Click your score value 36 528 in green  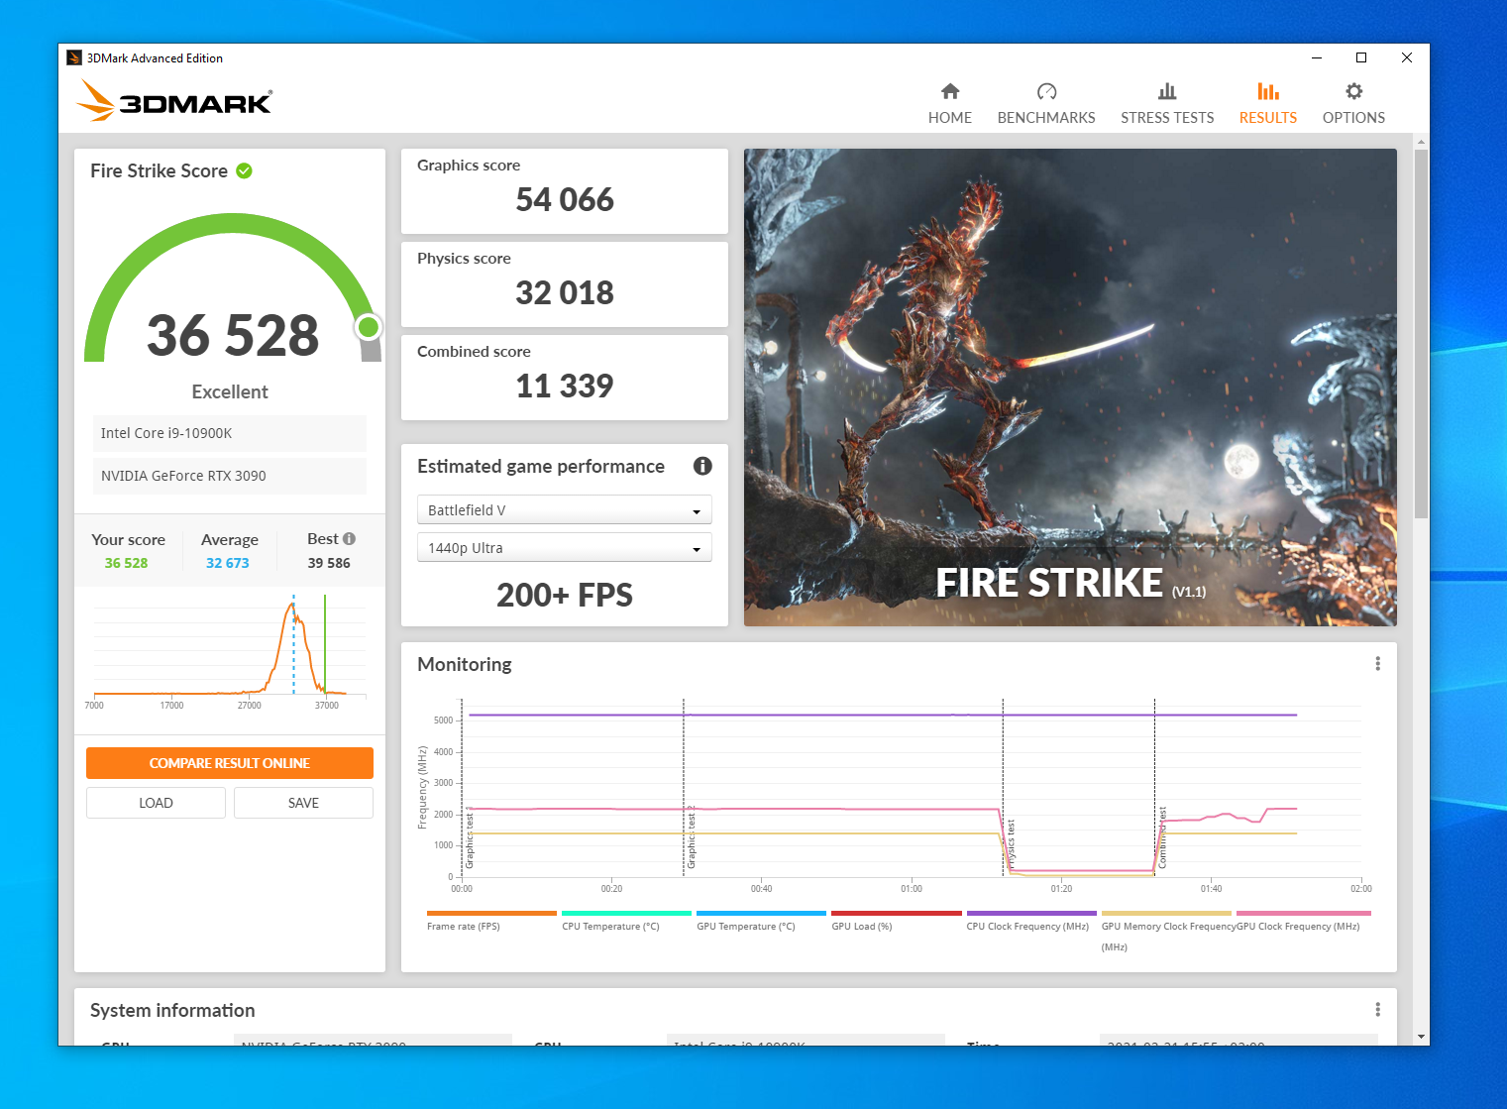126,563
